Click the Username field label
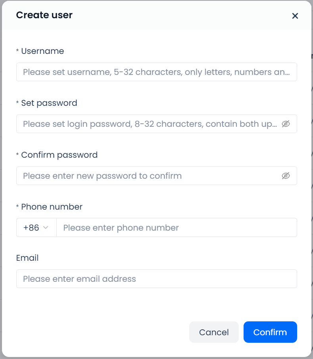This screenshot has height=359, width=313. coord(42,51)
